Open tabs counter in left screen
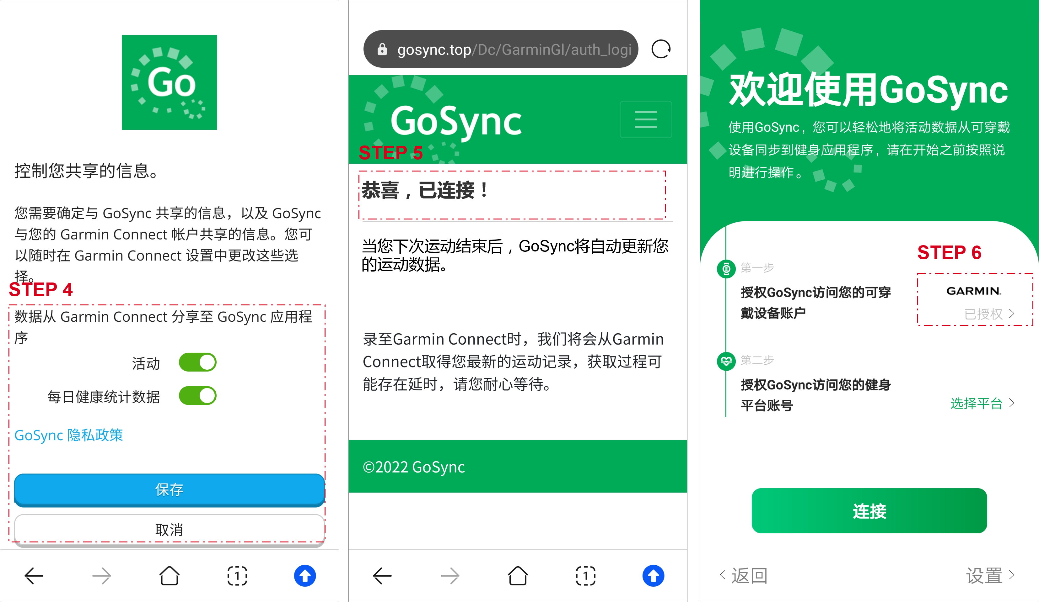Screen dimensions: 1039x602 point(237,576)
